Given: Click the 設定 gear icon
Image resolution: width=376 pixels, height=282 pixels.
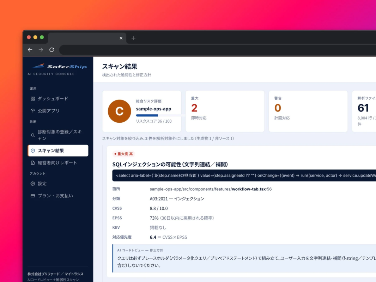Looking at the screenshot, I should click(x=32, y=184).
